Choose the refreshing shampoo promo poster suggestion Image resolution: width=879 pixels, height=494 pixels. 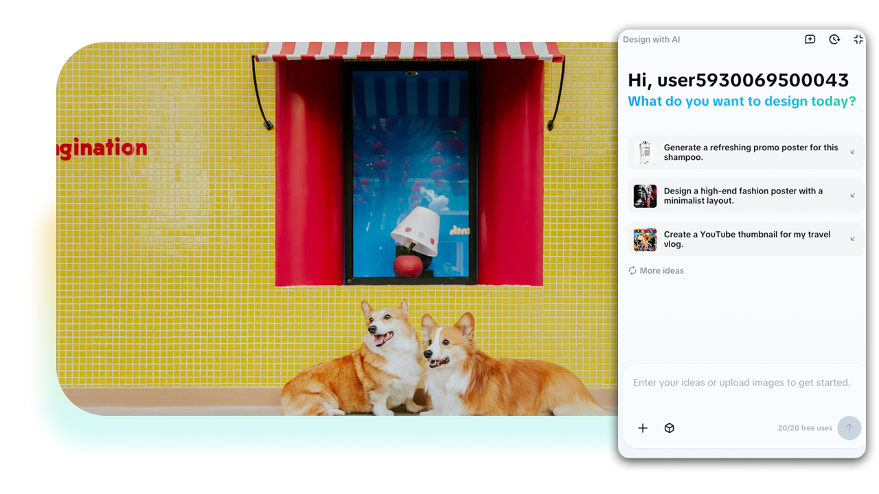(746, 152)
